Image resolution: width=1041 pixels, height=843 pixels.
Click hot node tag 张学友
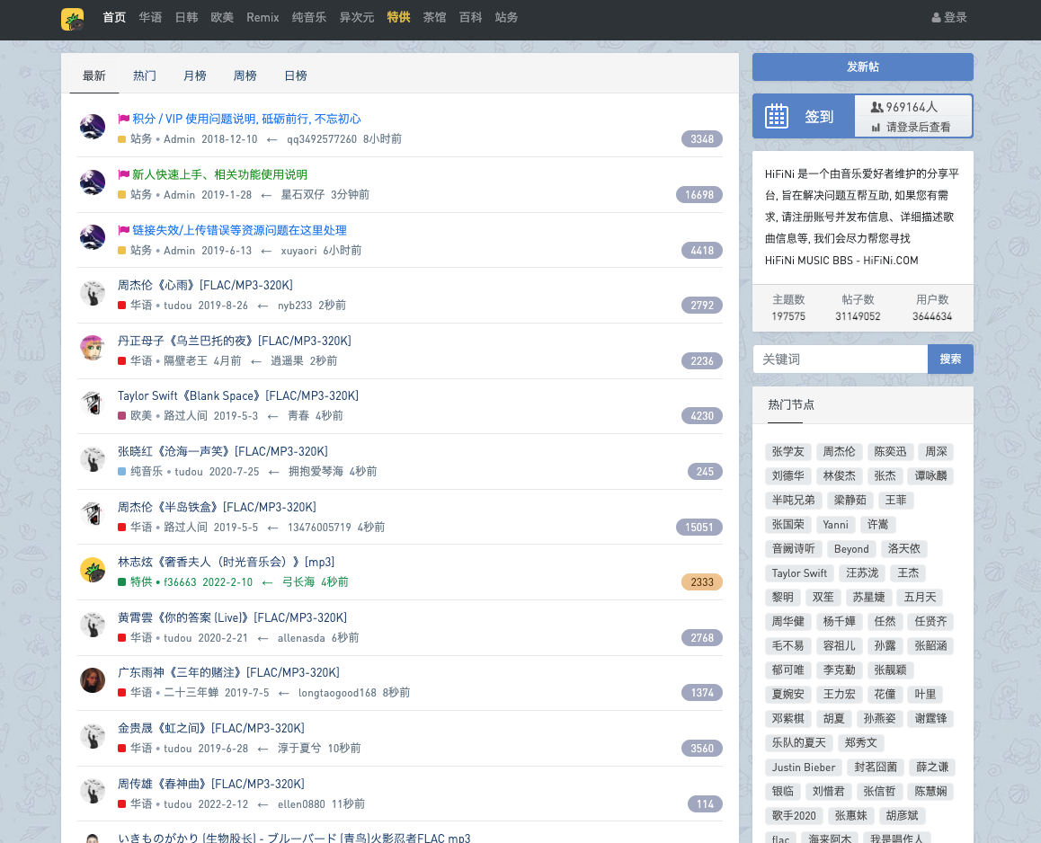tap(788, 452)
